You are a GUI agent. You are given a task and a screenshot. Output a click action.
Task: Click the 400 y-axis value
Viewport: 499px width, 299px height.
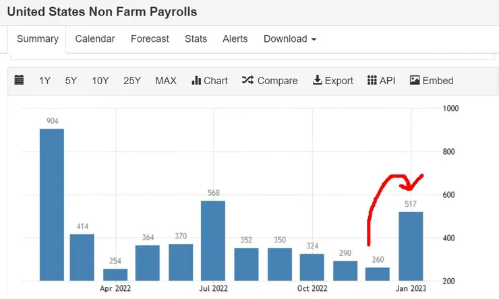point(448,238)
